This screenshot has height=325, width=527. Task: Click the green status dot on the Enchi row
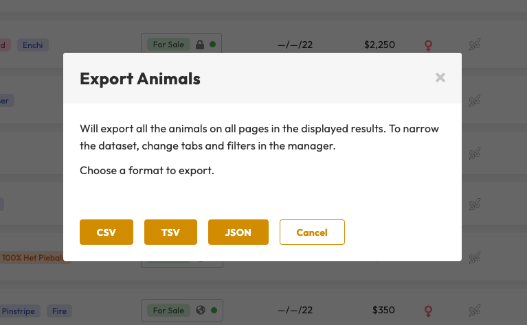click(x=213, y=45)
